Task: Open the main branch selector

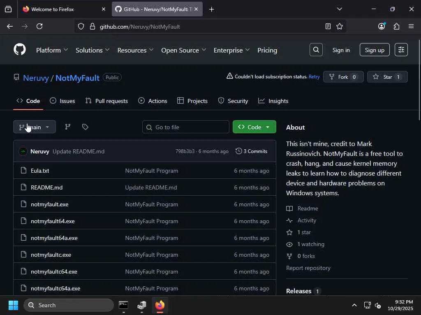Action: tap(35, 127)
